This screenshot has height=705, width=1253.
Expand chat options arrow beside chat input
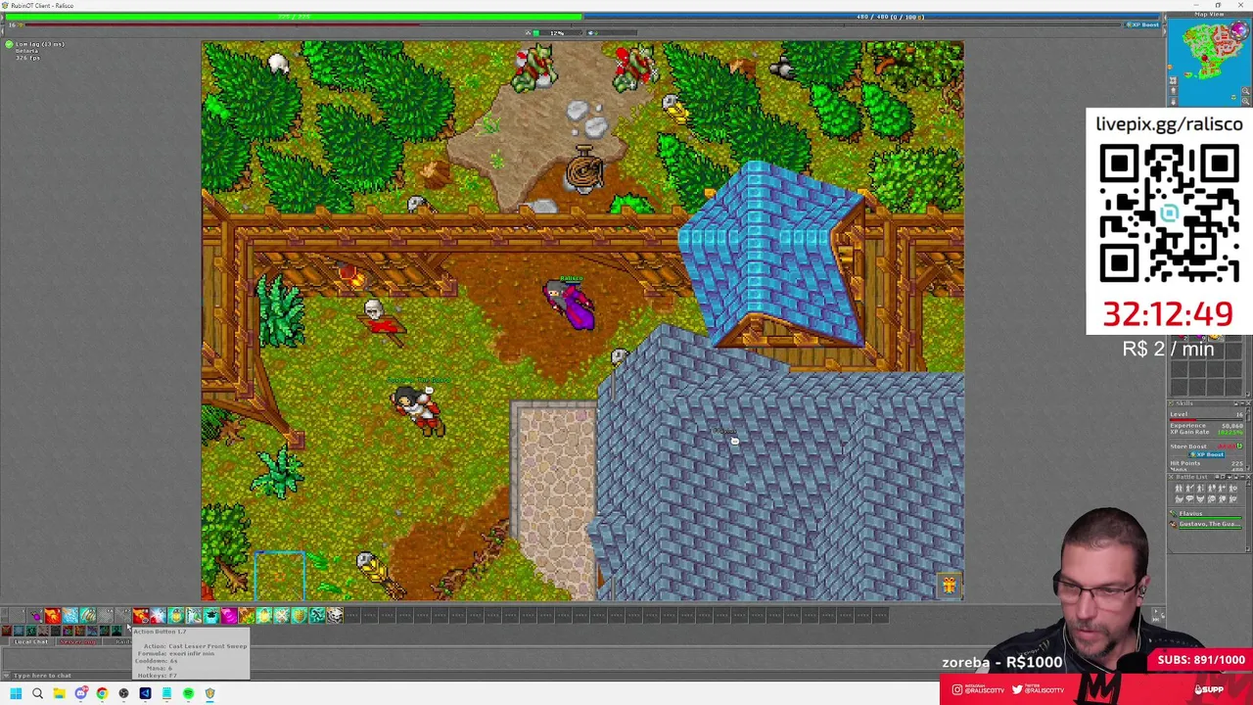6,676
